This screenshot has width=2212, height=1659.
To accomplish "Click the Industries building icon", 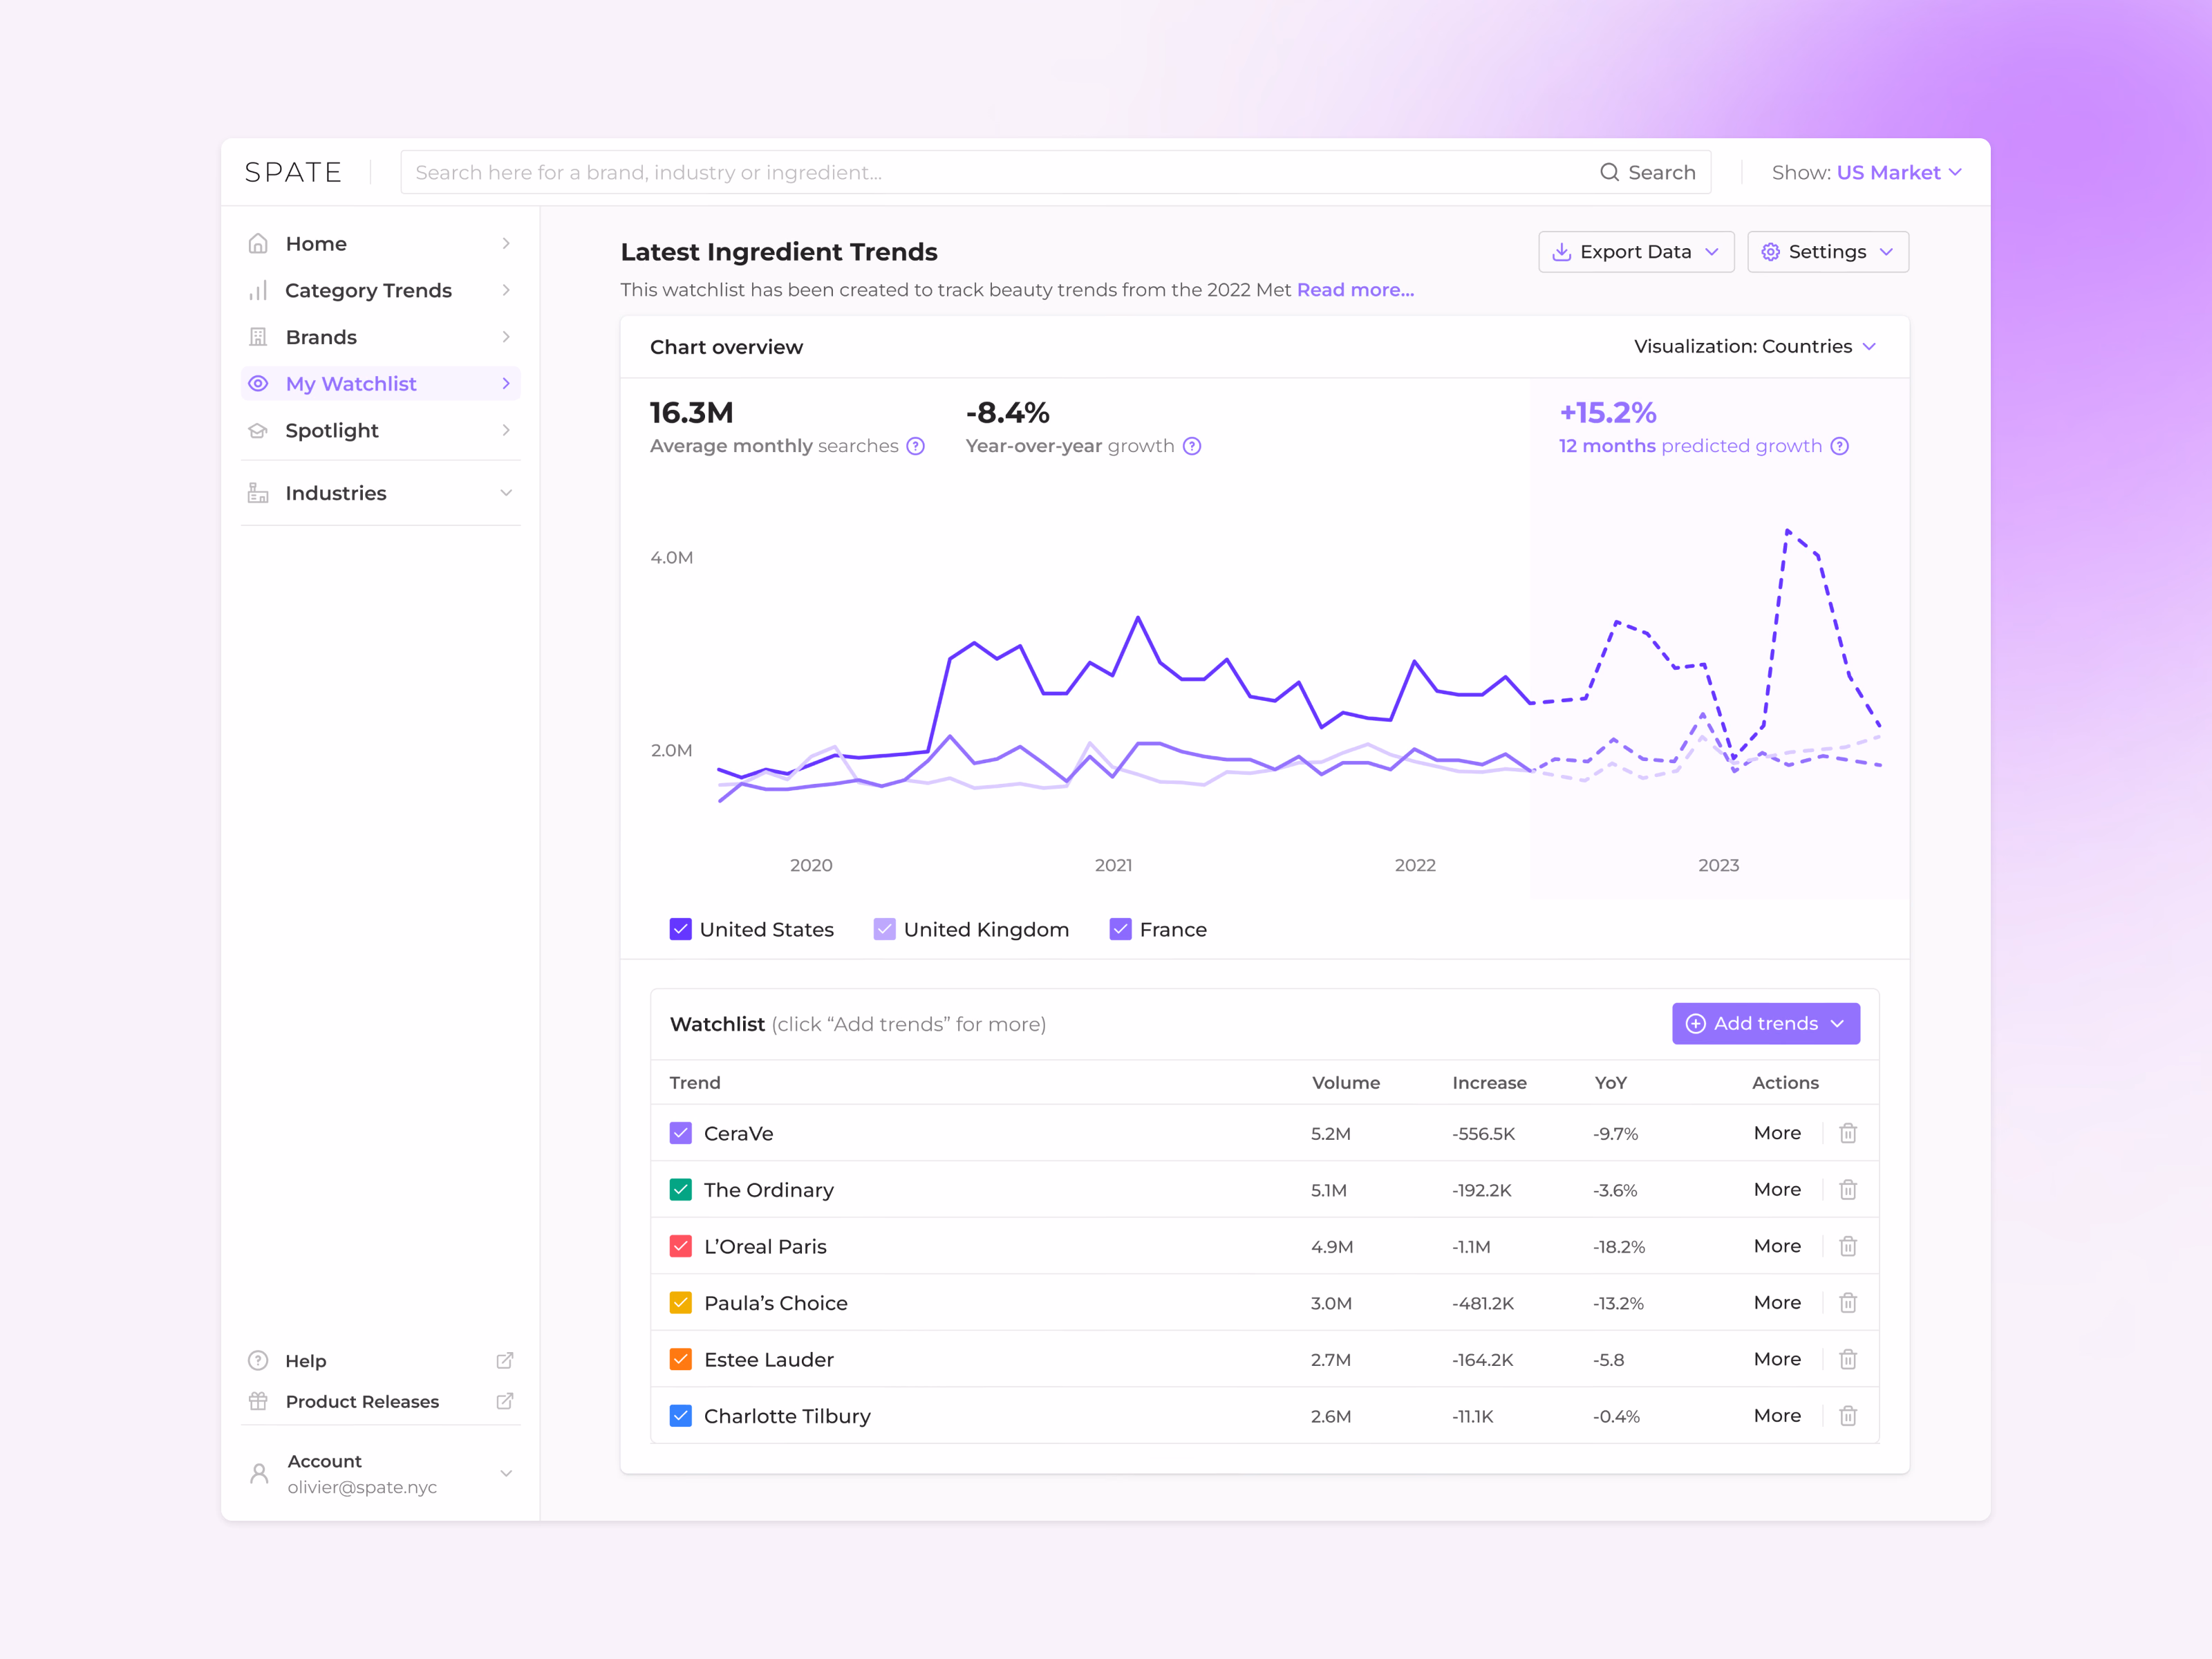I will pos(258,493).
